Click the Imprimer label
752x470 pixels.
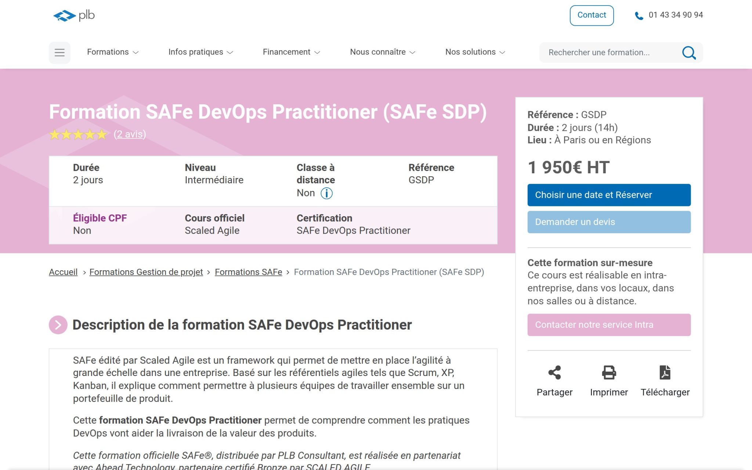tap(609, 392)
